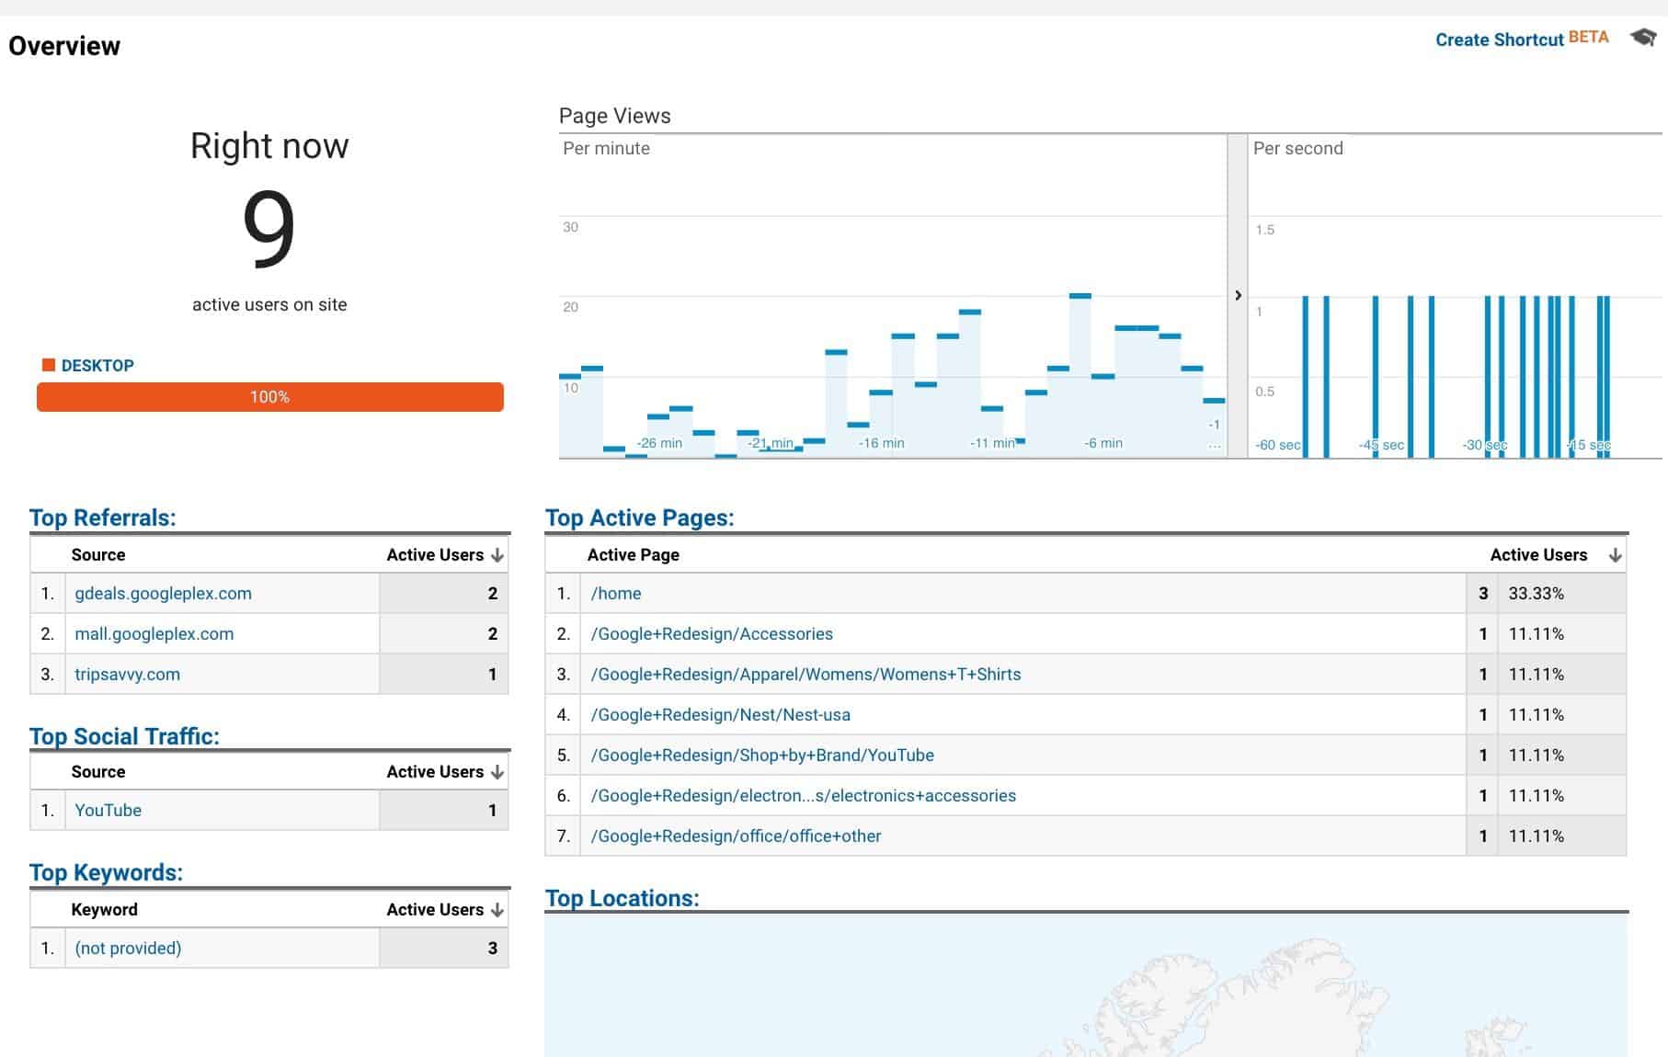Click the Source header in Top Social Traffic
Image resolution: width=1668 pixels, height=1057 pixels.
tap(98, 772)
